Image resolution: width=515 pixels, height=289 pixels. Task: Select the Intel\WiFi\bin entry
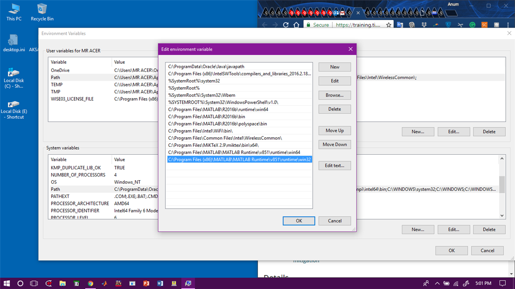click(239, 131)
